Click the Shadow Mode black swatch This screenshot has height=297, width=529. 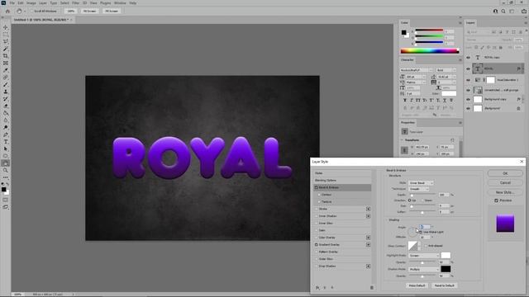click(446, 269)
